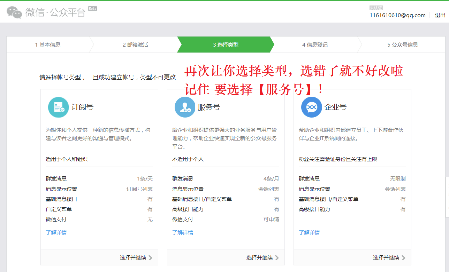449x272 pixels.
Task: Click arrow icon in 服务号 选择并继续
Action: 277,258
